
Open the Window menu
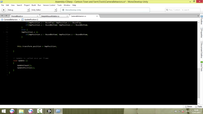coord(67,5)
